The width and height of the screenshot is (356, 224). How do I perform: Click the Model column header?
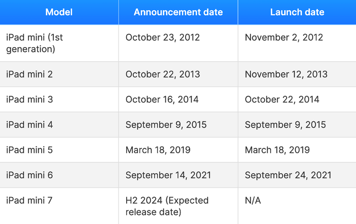pyautogui.click(x=59, y=12)
